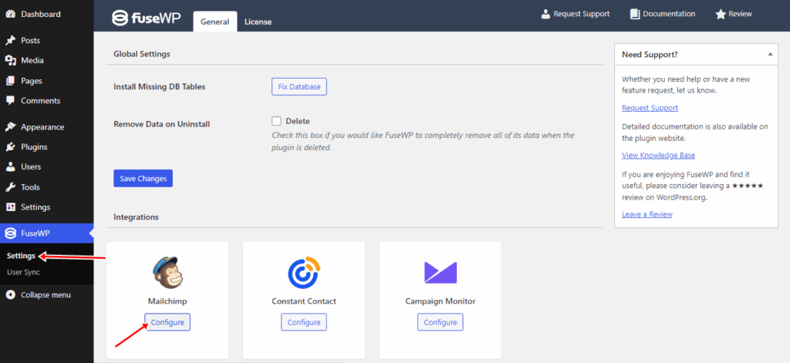790x363 pixels.
Task: Click the Mailchimp monkey logo
Action: tap(167, 272)
